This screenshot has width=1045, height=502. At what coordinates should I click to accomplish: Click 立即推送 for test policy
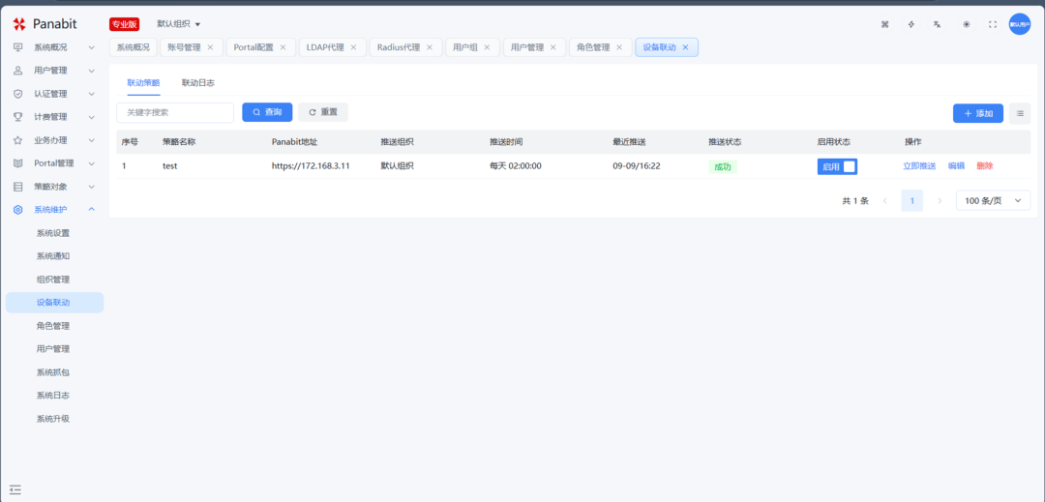click(920, 166)
